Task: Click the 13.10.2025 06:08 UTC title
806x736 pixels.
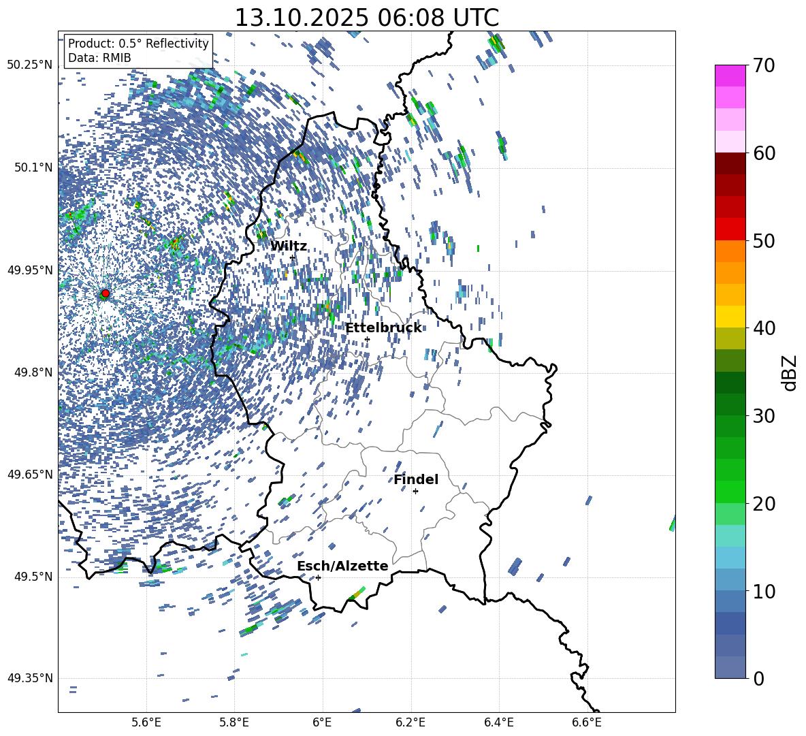Action: [366, 18]
